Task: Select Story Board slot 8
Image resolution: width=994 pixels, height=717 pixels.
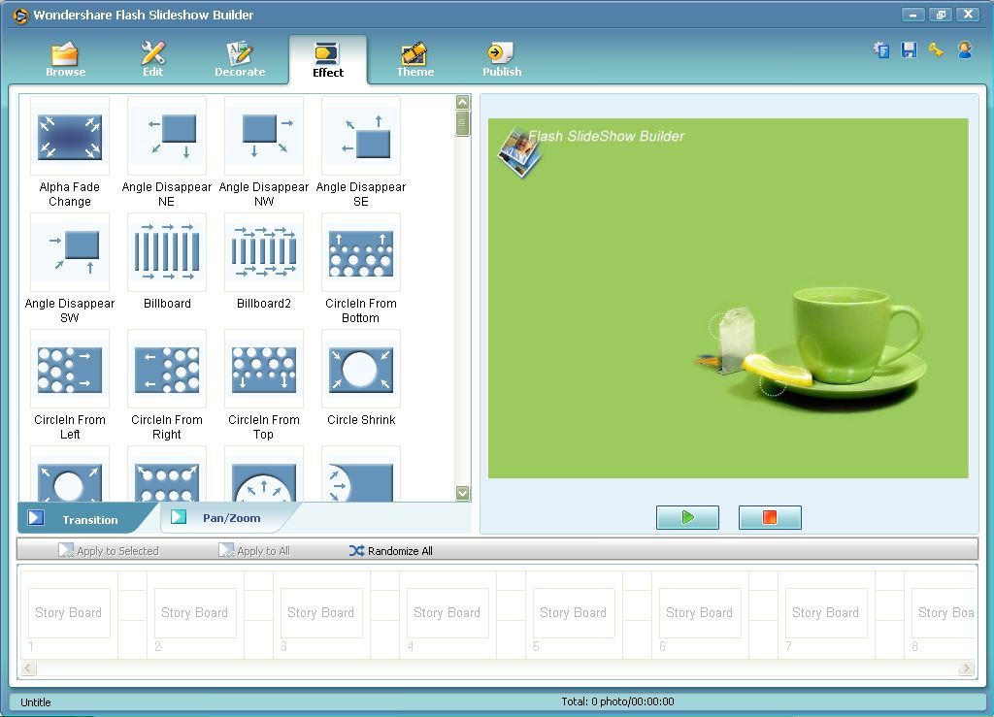Action: [x=944, y=612]
